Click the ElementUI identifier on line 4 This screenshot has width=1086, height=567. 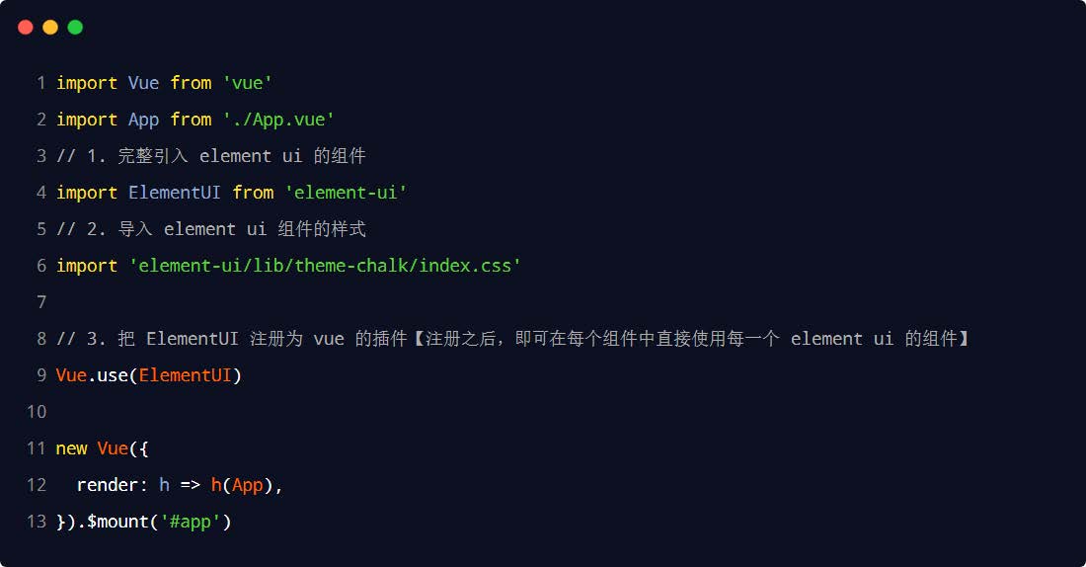[175, 193]
